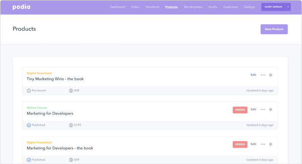Viewport: 302px width, 164px height.
Task: Open more options for Tiny Marketing Wins
Action: point(263,75)
